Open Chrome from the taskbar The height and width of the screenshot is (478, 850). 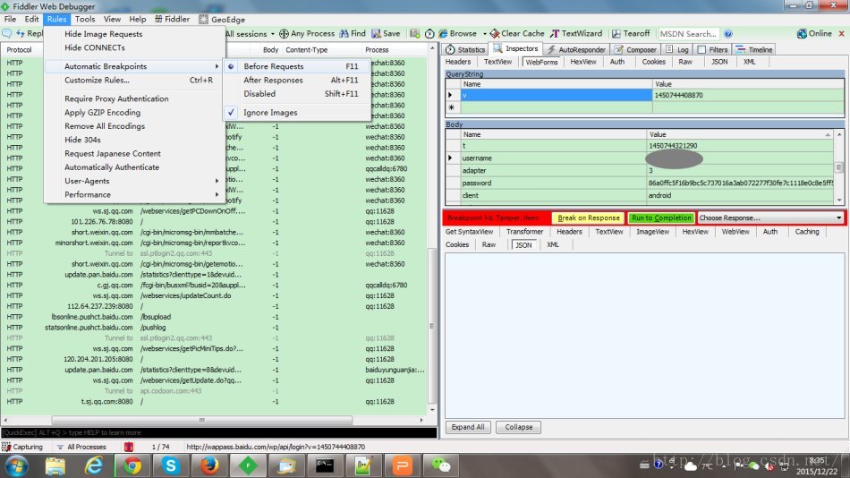coord(132,465)
